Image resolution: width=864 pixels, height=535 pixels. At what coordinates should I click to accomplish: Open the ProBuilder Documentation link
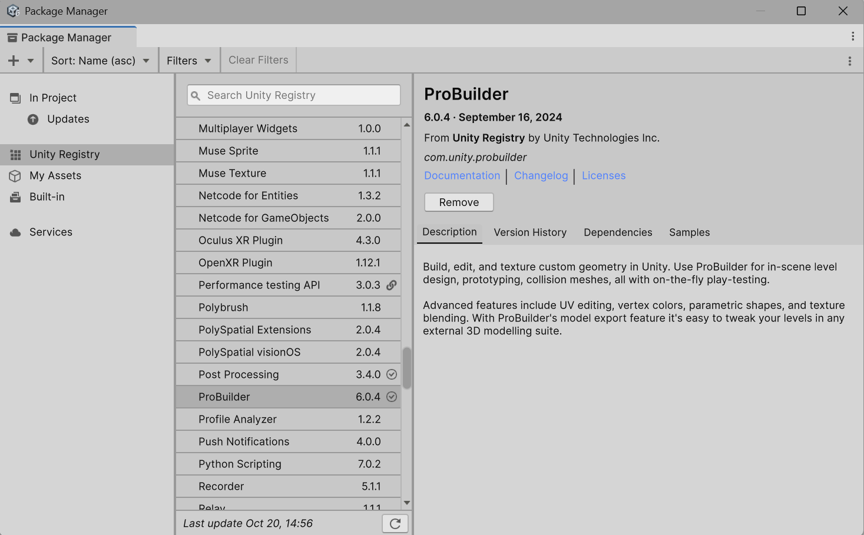pos(462,175)
